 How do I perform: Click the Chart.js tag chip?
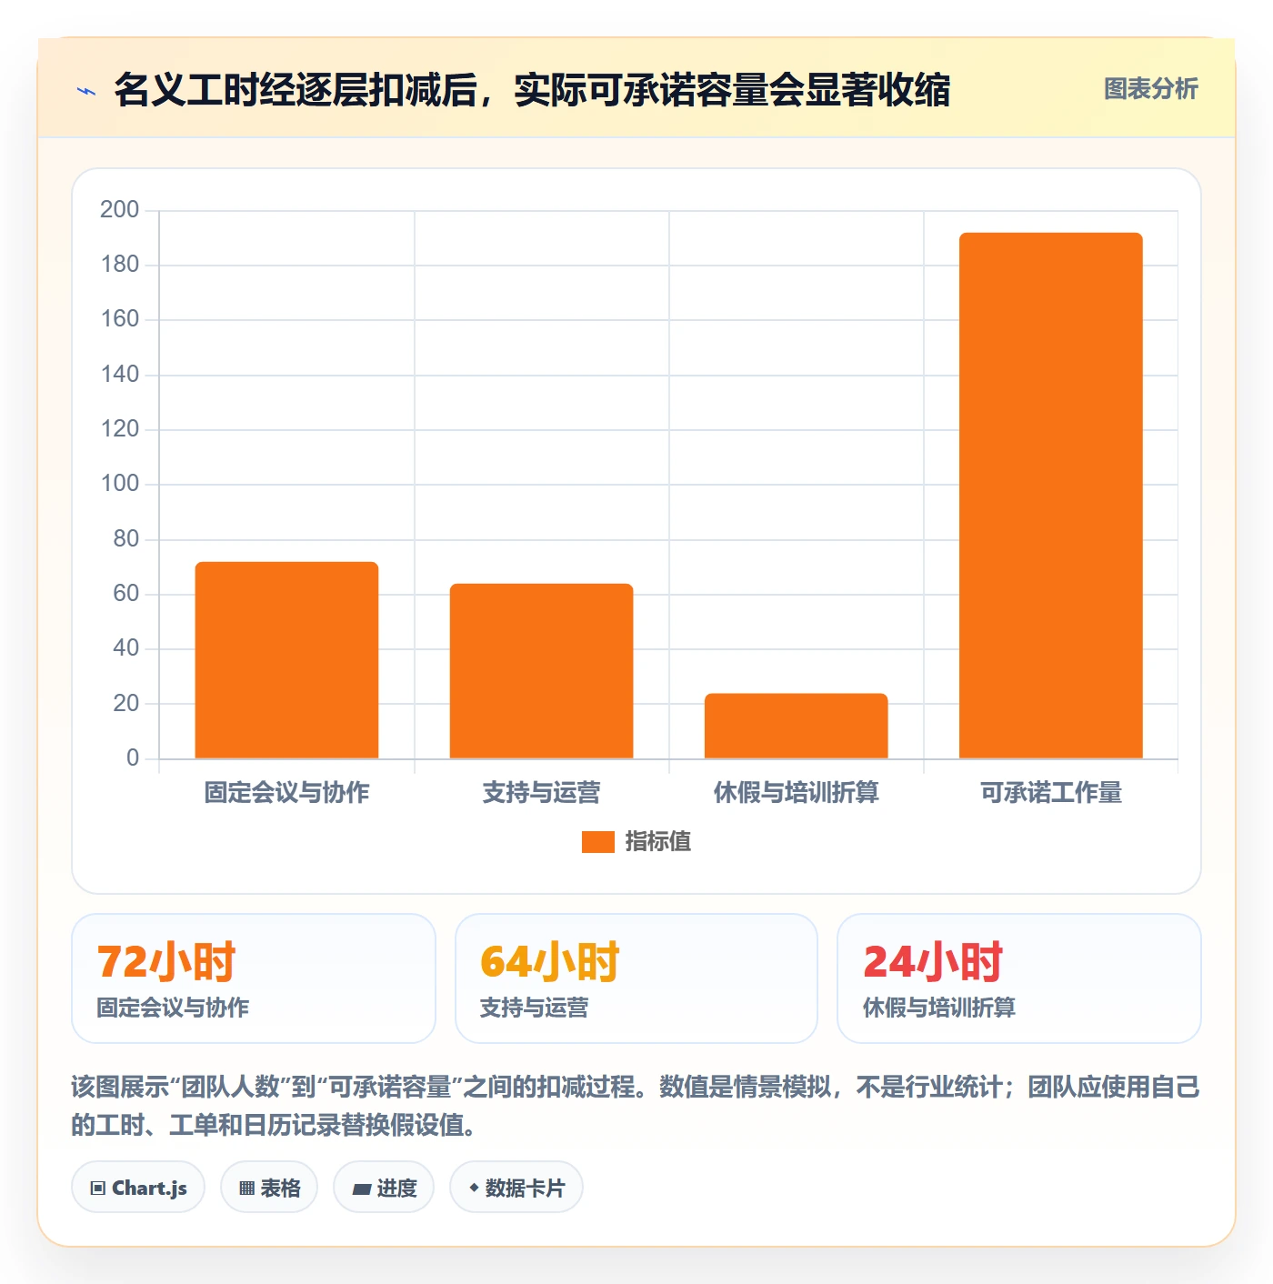138,1188
